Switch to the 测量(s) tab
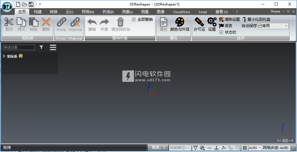Image resolution: width=297 pixels, height=152 pixels. 127,12
